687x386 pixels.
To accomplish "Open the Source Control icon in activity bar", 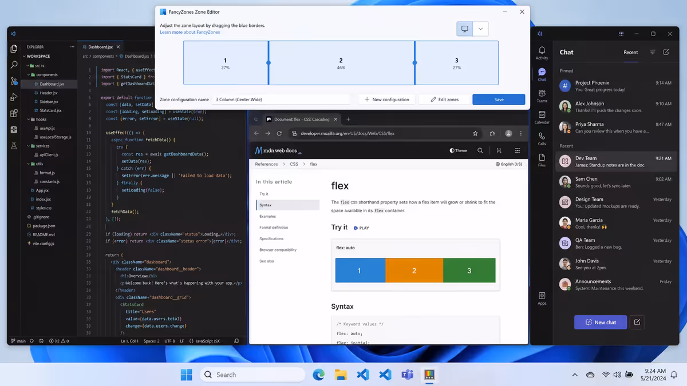I will [14, 81].
